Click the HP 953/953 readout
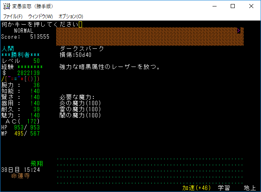Screen dimensions: 261x192 click(x=21, y=127)
